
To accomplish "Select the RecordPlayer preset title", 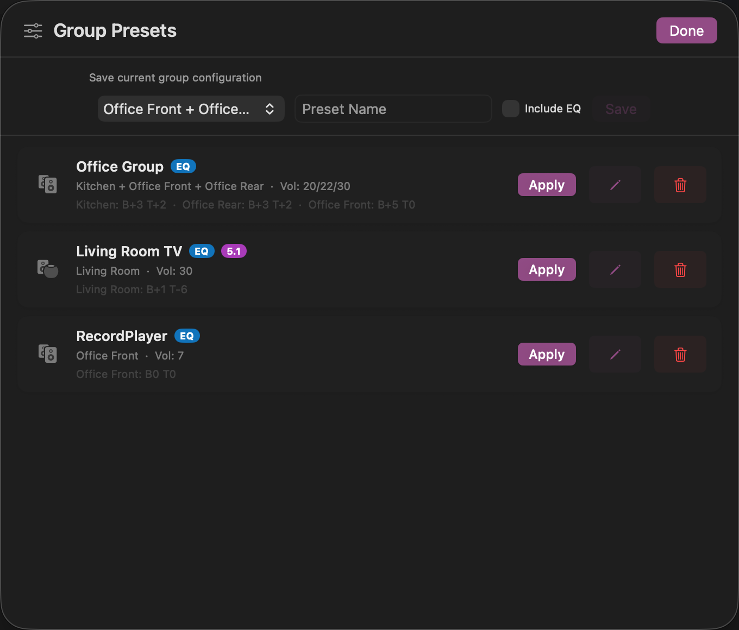I will (x=122, y=336).
